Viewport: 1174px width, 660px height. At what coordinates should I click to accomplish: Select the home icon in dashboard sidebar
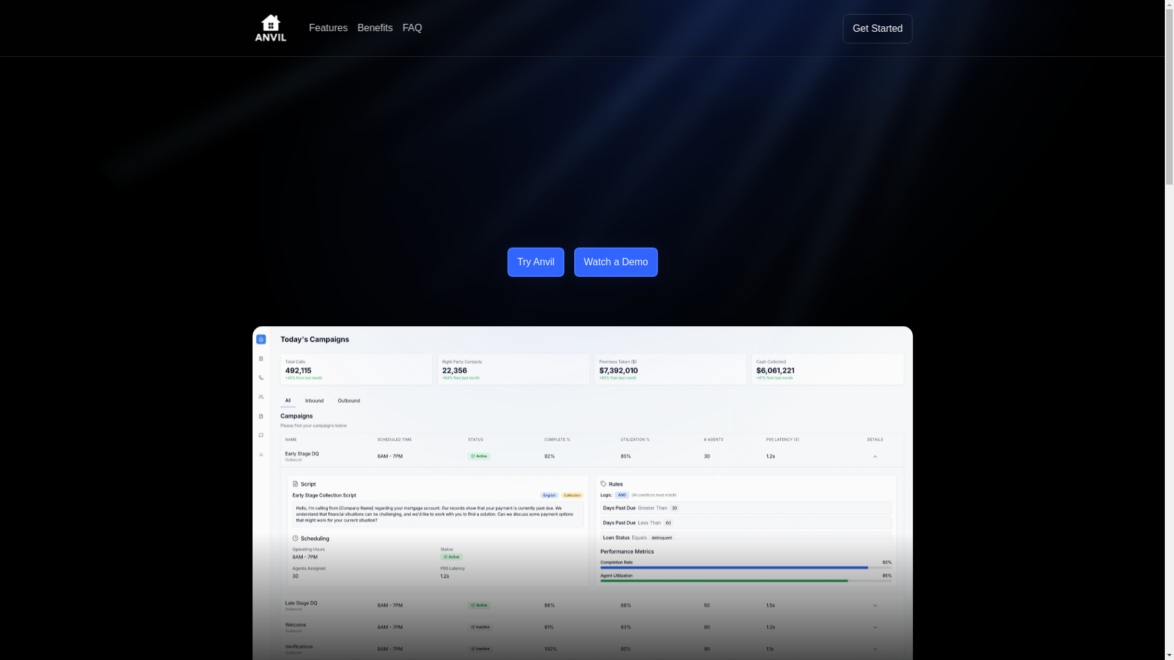[x=261, y=339]
